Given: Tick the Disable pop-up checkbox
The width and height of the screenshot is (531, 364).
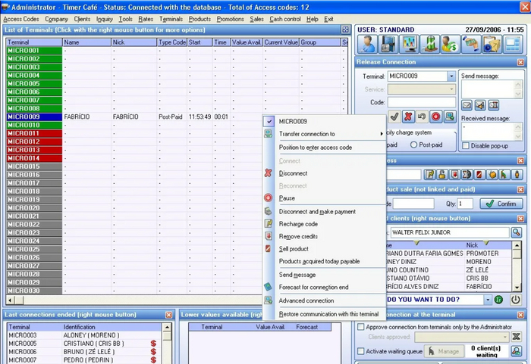Looking at the screenshot, I should point(466,146).
